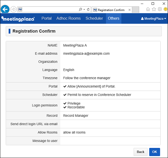Screen dimensions: 168x158
Task: Click the search magnifier in address bar
Action: pyautogui.click(x=80, y=9)
